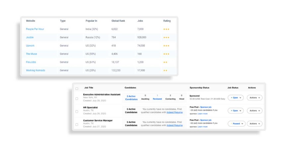
Task: Open Actions dropdown for Executive Administrative Assistant
Action: pos(255,98)
